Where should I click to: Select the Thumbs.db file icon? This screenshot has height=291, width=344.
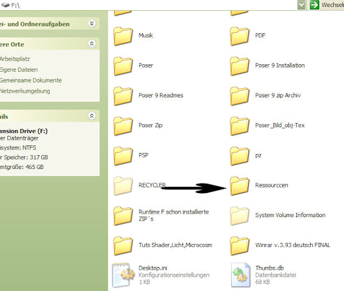[x=241, y=275]
